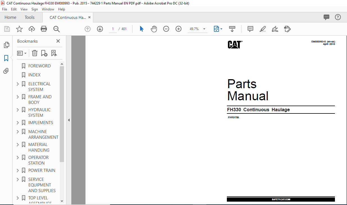Go to previous page arrow

pos(88,29)
